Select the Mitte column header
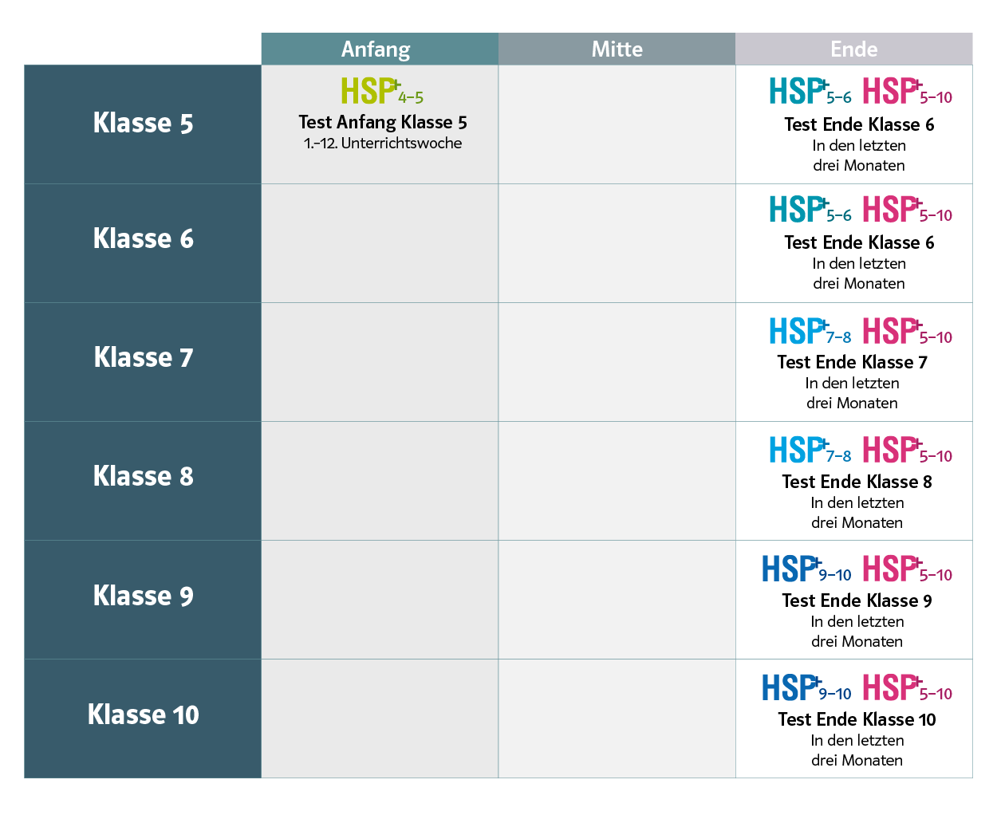This screenshot has height=815, width=997. tap(617, 49)
